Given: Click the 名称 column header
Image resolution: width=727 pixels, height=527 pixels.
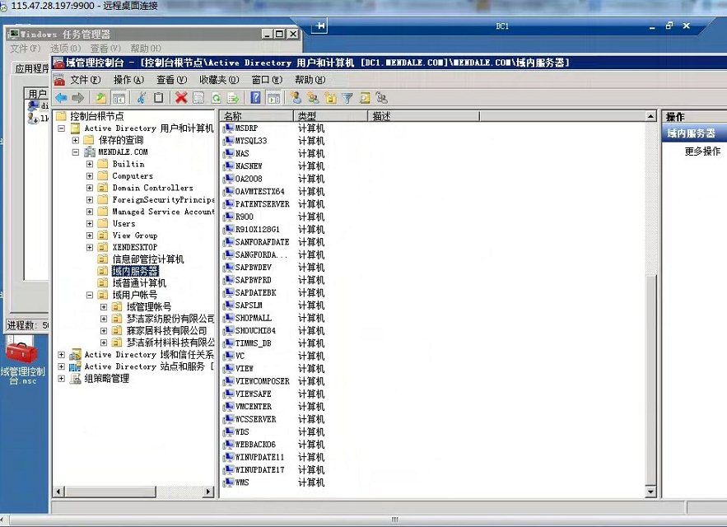Looking at the screenshot, I should (256, 116).
